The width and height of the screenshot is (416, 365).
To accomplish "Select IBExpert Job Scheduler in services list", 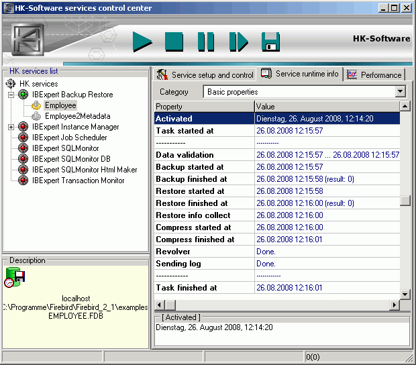I will pyautogui.click(x=70, y=138).
